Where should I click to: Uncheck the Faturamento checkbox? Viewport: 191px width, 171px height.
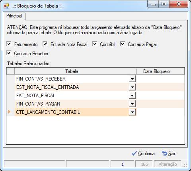pos(9,44)
